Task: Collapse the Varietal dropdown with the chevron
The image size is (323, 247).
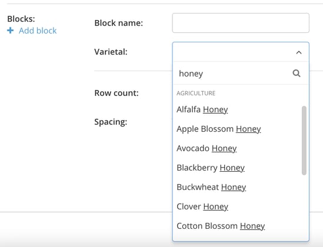Action: [299, 52]
